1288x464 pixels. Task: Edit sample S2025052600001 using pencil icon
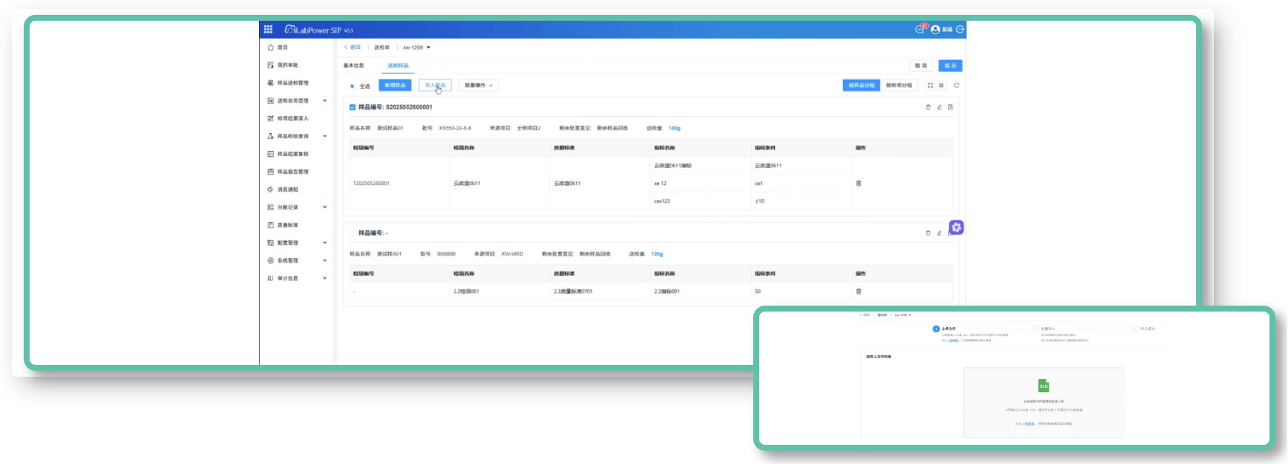pos(939,107)
